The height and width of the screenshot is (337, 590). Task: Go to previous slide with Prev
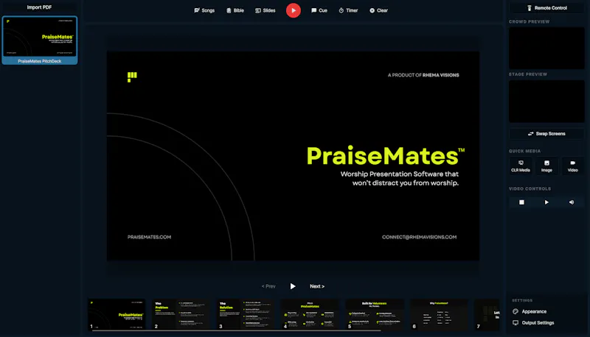tap(268, 286)
